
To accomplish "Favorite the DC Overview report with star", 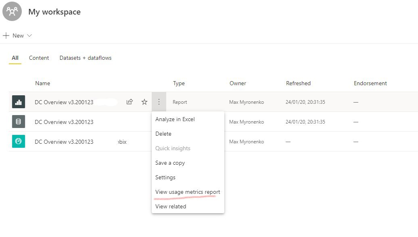I will [144, 102].
